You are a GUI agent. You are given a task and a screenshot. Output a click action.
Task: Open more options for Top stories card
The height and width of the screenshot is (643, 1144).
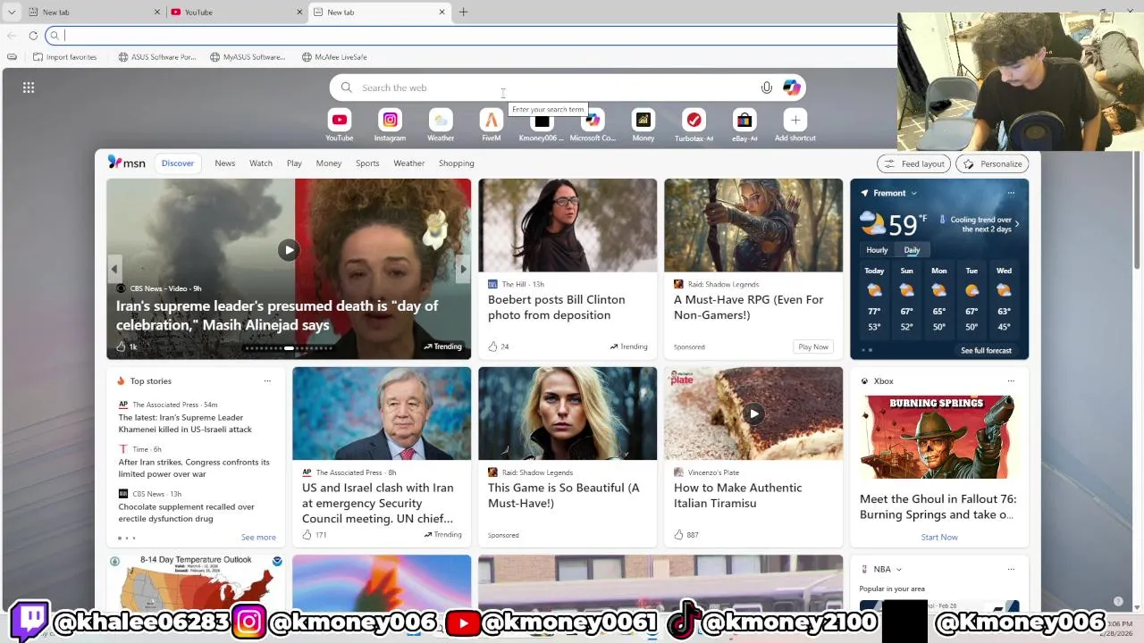pyautogui.click(x=267, y=381)
